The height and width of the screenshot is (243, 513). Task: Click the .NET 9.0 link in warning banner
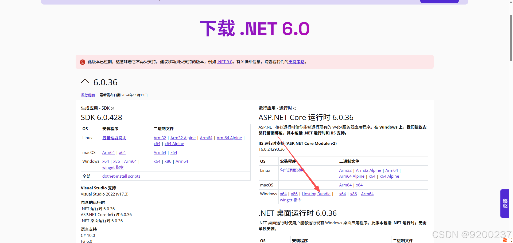pos(225,62)
